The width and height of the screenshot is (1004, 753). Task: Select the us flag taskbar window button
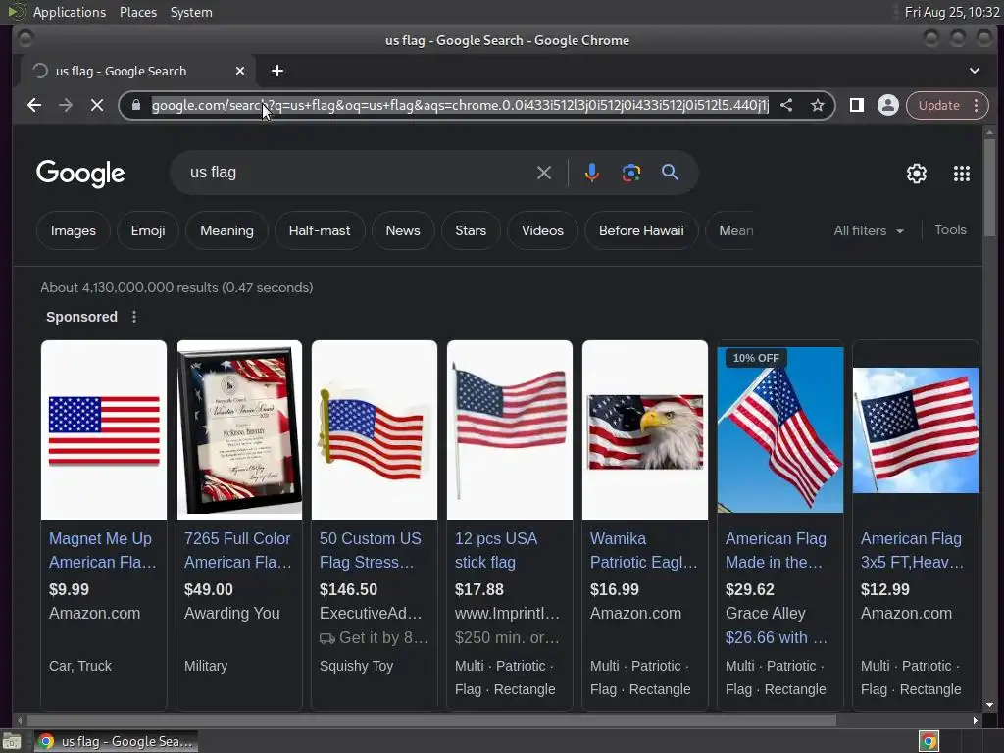tap(116, 741)
